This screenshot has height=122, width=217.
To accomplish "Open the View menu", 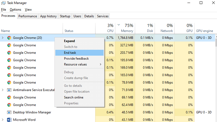I will (28, 9).
